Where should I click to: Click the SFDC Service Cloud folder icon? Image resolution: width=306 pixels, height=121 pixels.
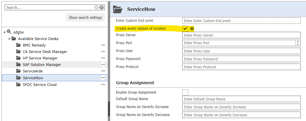click(x=19, y=85)
